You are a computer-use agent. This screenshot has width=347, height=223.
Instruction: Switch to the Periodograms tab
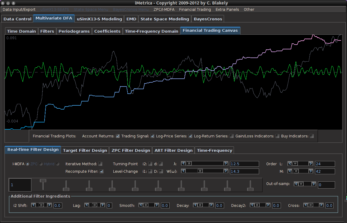tap(74, 31)
